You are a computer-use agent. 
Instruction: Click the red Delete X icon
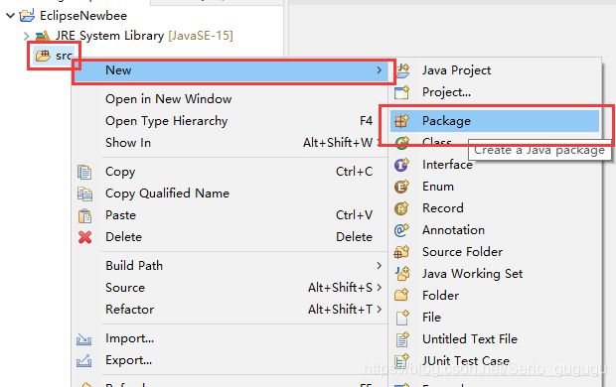(x=84, y=237)
